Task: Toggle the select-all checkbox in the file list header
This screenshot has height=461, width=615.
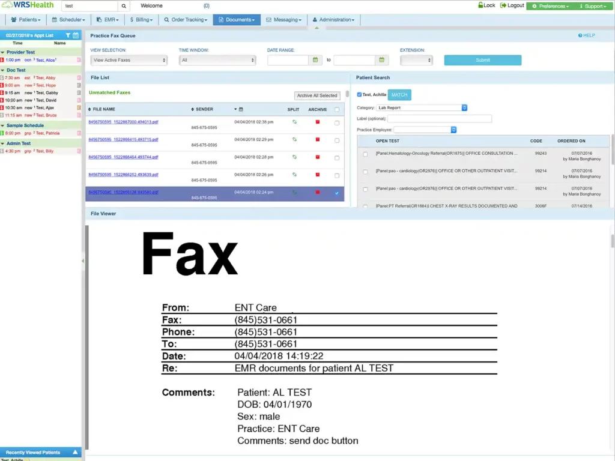Action: (x=336, y=109)
